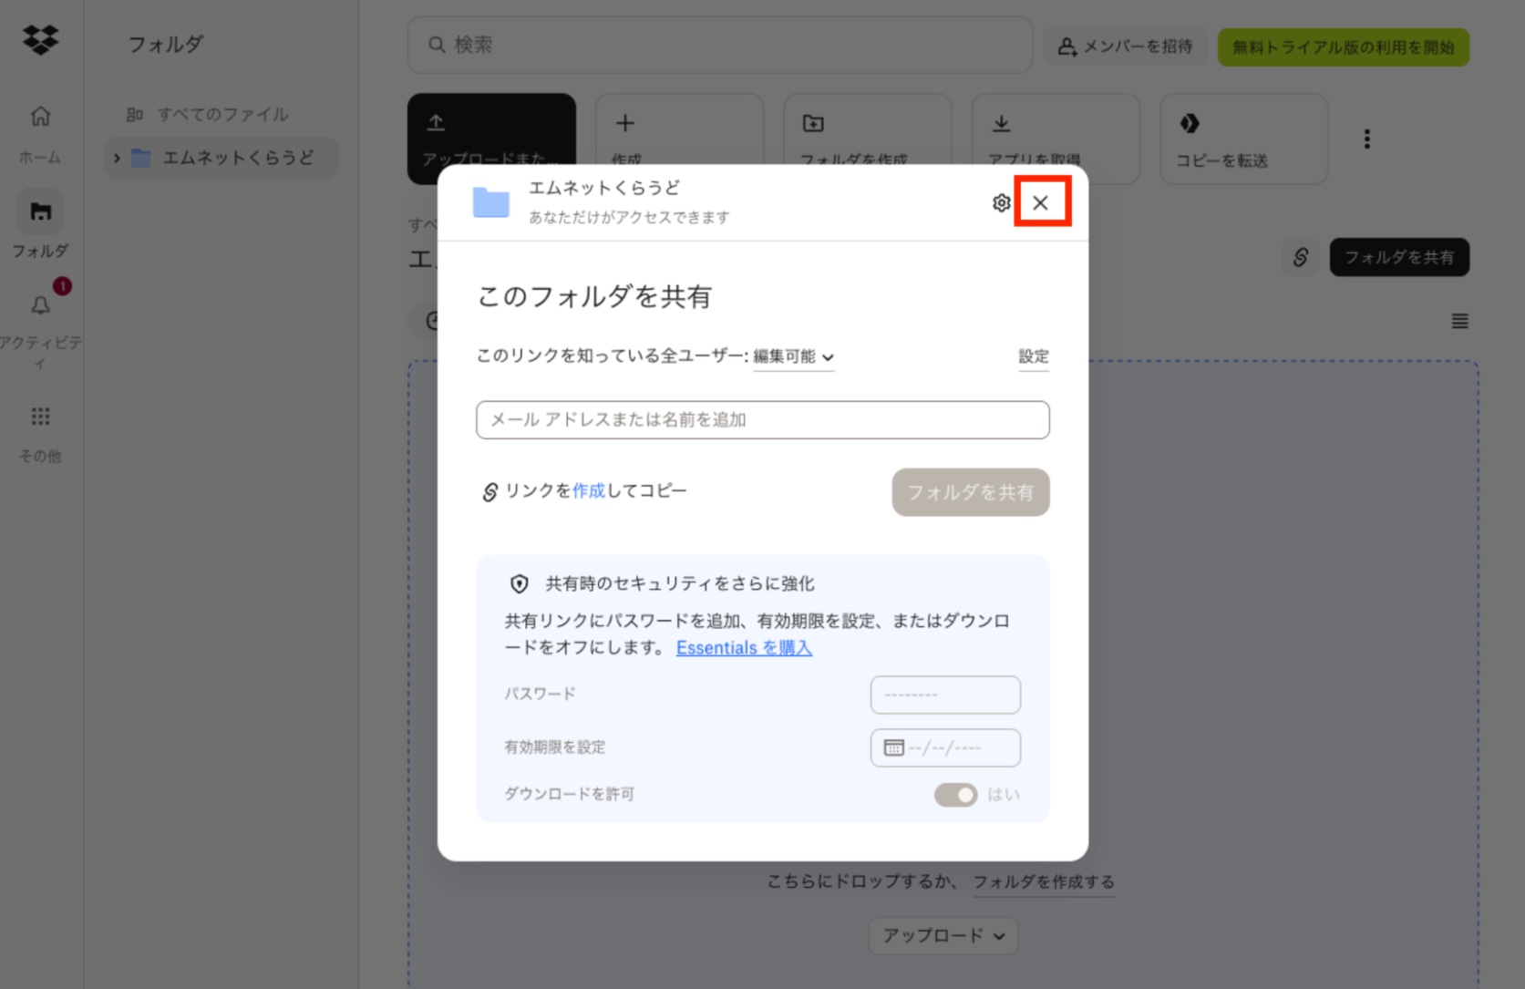The height and width of the screenshot is (989, 1525).
Task: Click 無料トライアル版の利用を開始 button
Action: 1343,47
